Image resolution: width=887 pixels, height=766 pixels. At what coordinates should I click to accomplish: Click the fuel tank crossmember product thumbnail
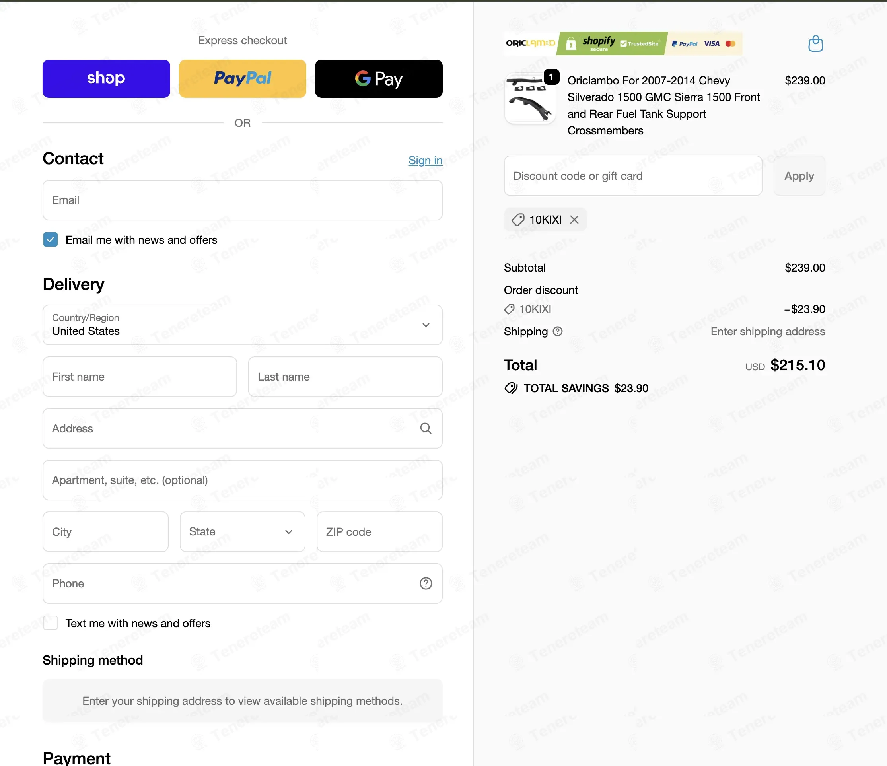[530, 98]
